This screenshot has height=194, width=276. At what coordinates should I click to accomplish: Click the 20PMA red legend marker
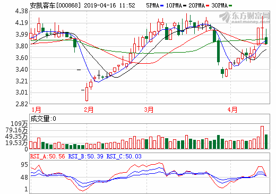(208, 6)
